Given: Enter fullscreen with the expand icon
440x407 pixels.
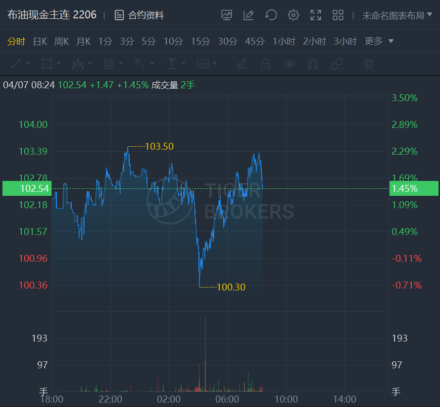Looking at the screenshot, I should pyautogui.click(x=316, y=15).
